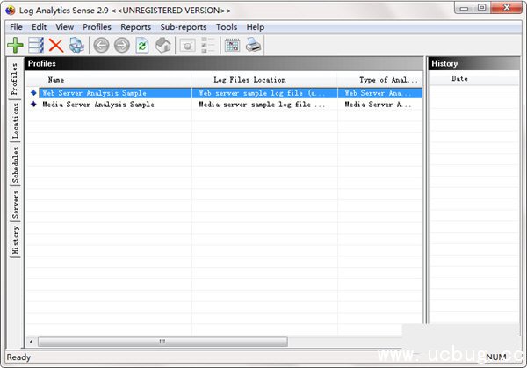527x368 pixels.
Task: Click 'Web server sample log file' cell
Action: coord(264,93)
